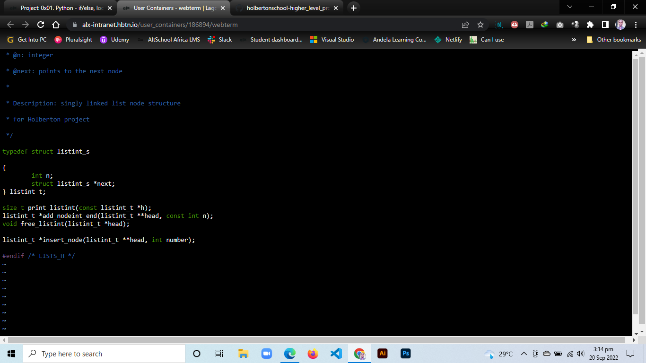Screen dimensions: 646x363
Task: Share this page from the address bar
Action: [465, 25]
